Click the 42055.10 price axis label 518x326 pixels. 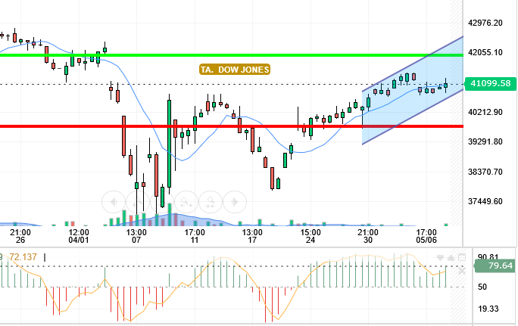(x=485, y=52)
